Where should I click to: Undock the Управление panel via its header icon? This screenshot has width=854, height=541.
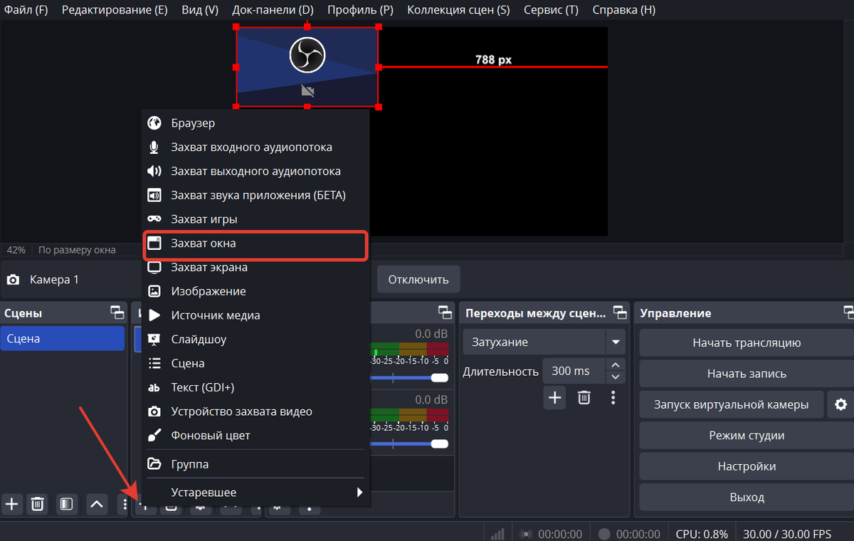pos(848,312)
